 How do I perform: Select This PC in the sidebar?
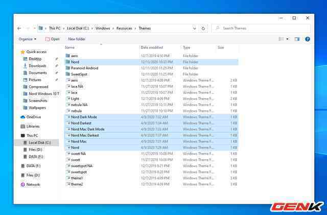click(30, 135)
